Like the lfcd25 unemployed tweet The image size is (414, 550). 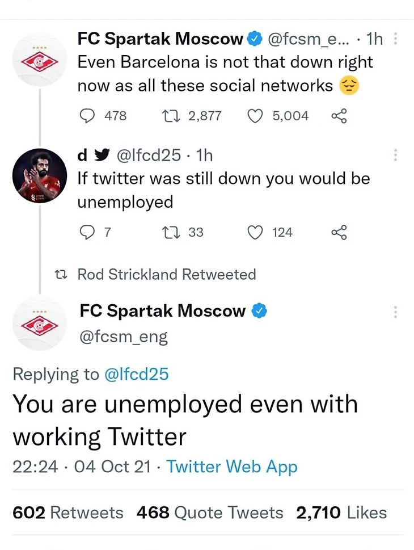click(x=256, y=232)
